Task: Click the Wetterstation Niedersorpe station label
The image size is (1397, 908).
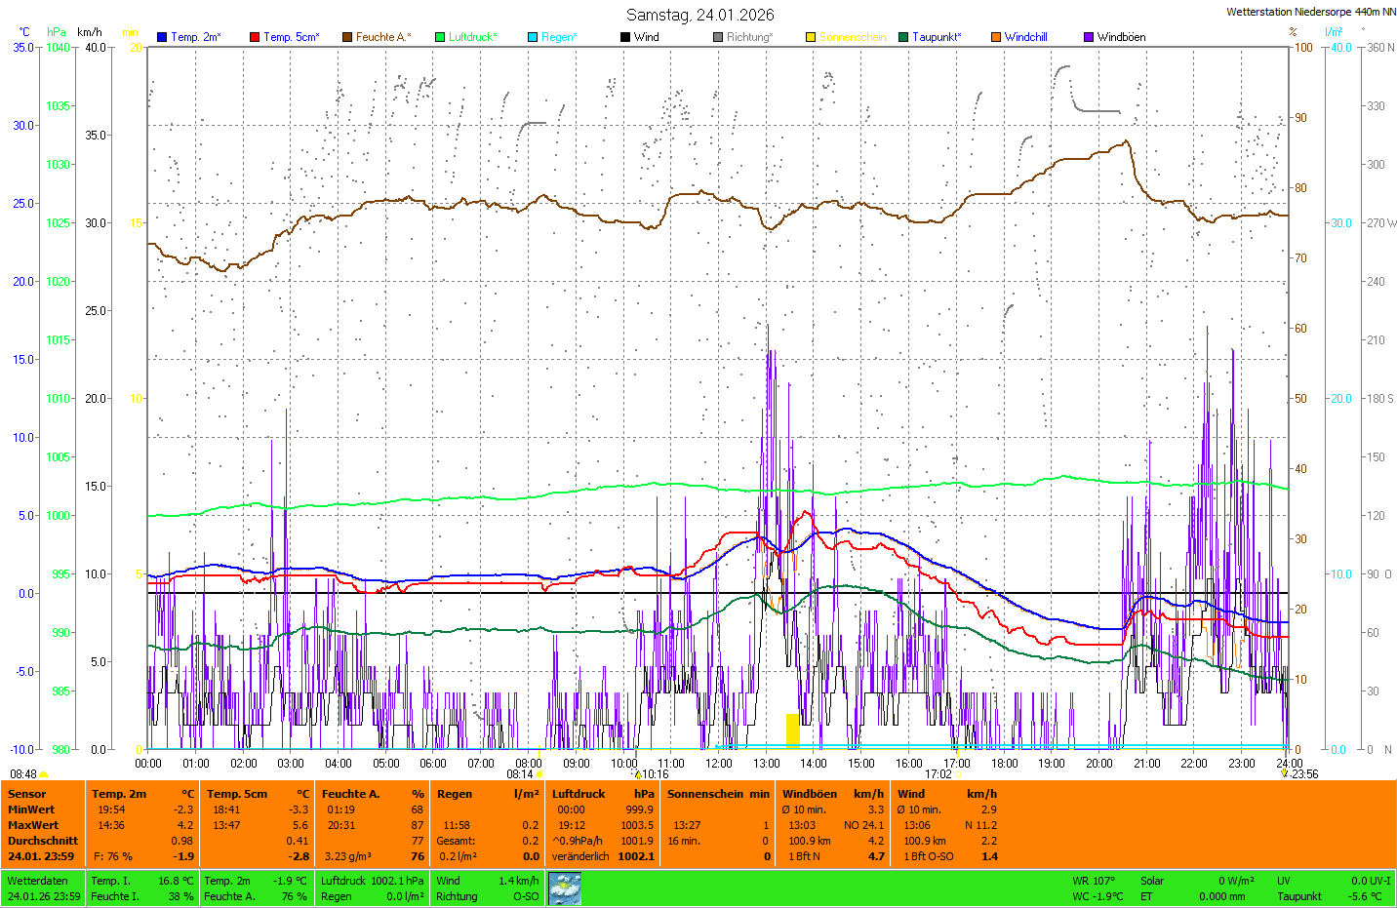Action: 1310,12
